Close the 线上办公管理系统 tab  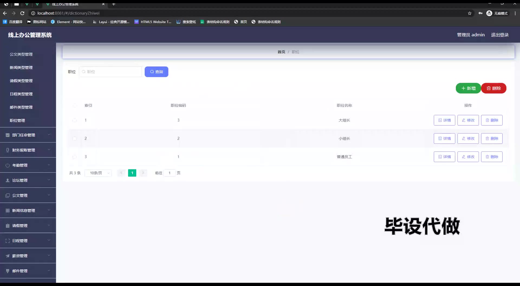(x=103, y=4)
